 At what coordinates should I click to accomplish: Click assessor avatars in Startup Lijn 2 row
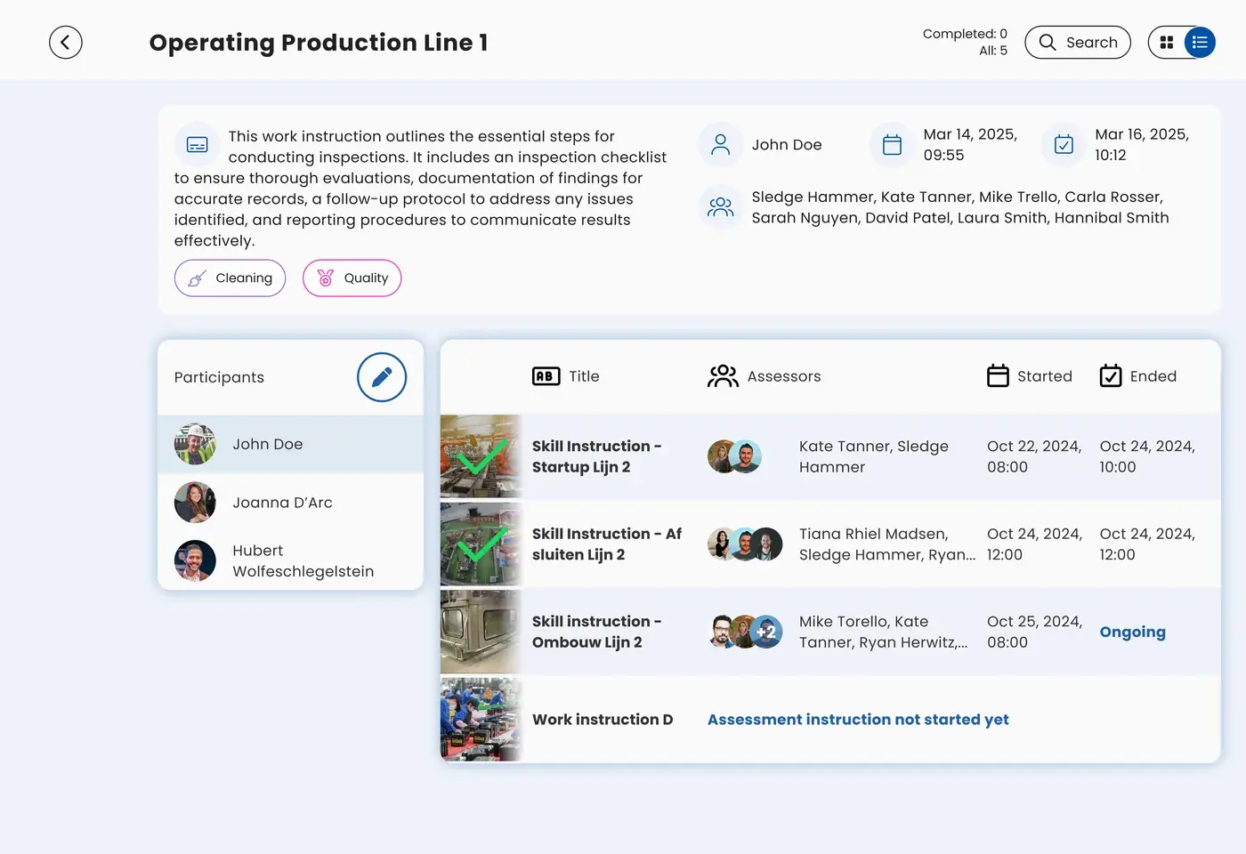click(734, 456)
